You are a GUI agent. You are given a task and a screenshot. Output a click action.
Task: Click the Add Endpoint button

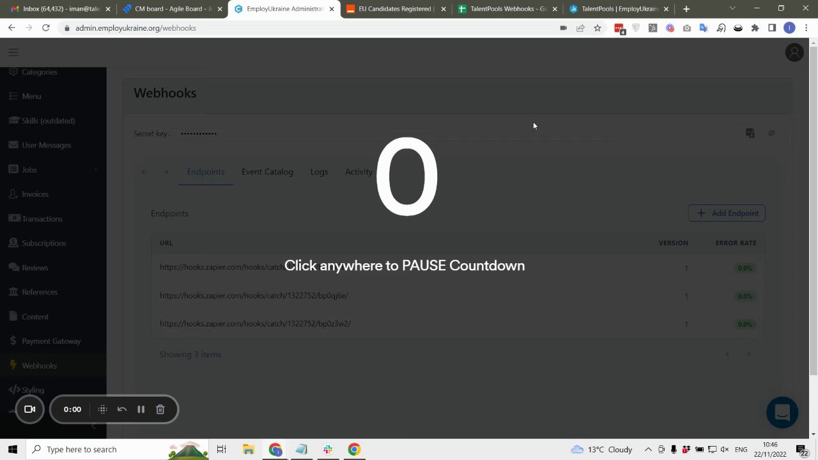coord(727,213)
